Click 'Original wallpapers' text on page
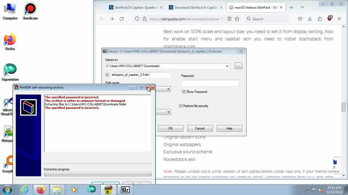Viewport: 348px width, 195px height. pos(182,145)
